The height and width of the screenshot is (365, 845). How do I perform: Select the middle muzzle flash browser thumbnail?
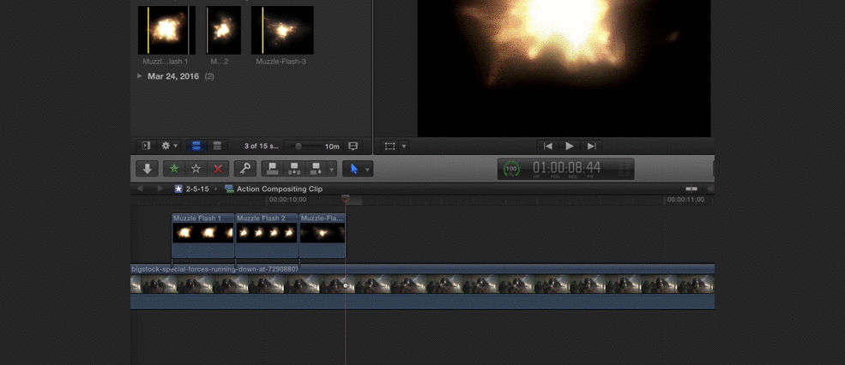coord(223,30)
